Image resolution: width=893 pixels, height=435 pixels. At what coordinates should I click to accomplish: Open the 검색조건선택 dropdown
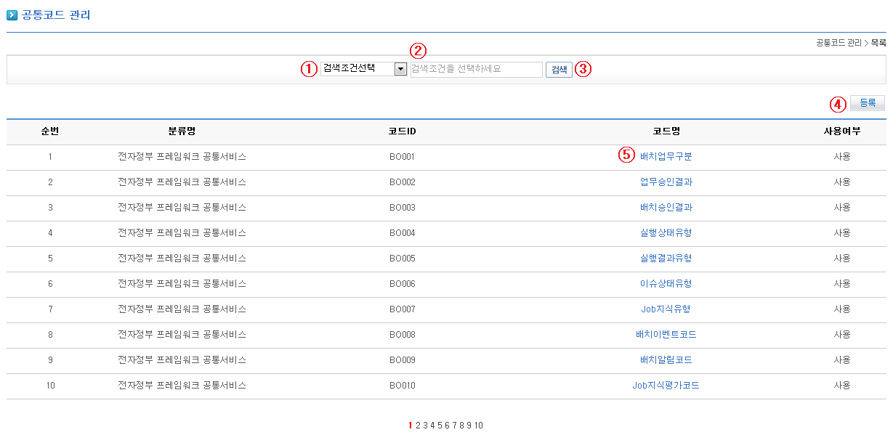click(363, 69)
